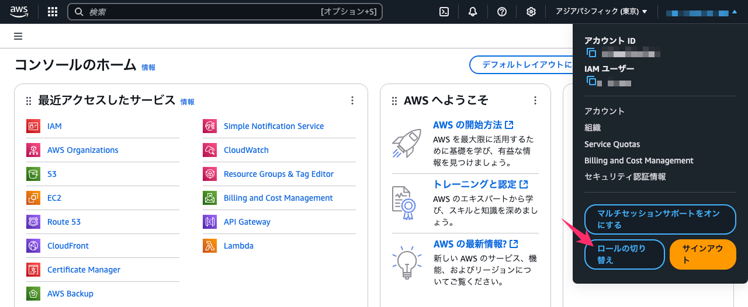Select Billing and Cost Management in account menu
The height and width of the screenshot is (307, 748).
click(x=639, y=161)
